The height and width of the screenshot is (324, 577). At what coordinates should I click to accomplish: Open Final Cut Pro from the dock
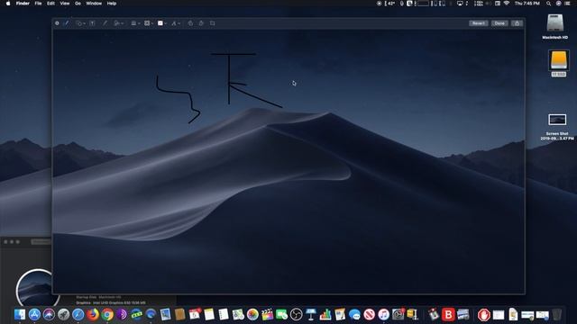pos(267,314)
